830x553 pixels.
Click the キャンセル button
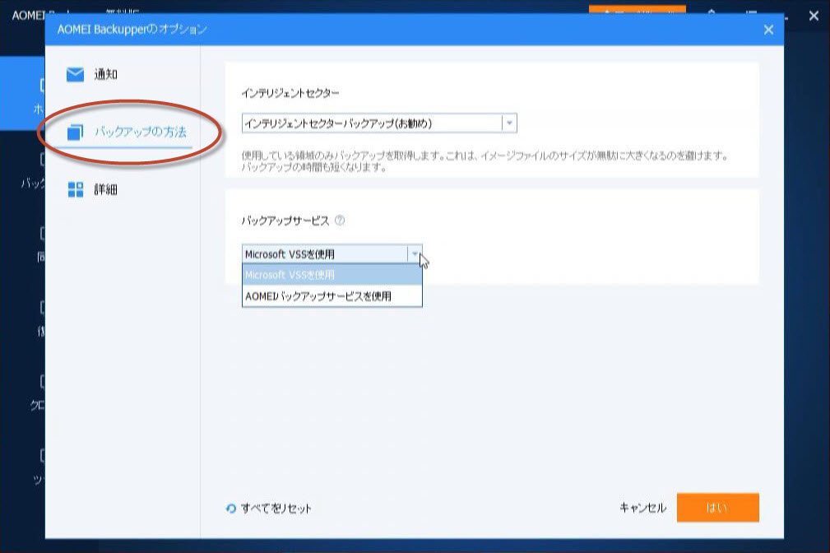[x=642, y=508]
